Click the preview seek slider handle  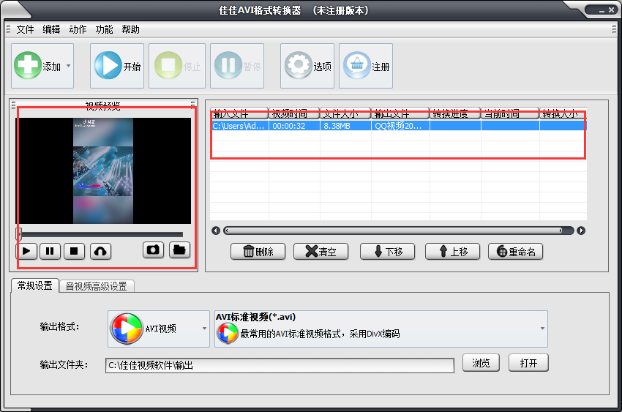[x=20, y=234]
